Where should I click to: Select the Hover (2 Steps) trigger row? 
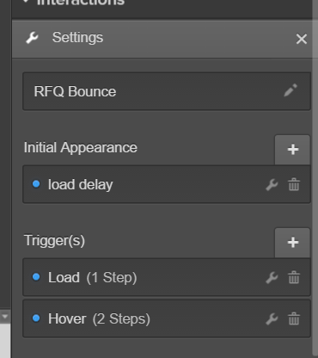[167, 318]
